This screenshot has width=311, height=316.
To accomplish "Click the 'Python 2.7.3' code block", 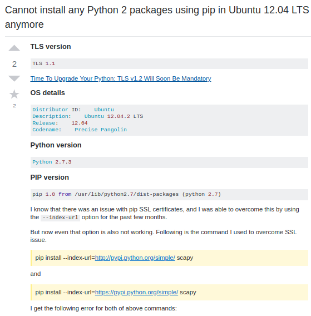I will pos(169,162).
